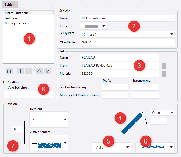Click the Montageteil prefix PL field
This screenshot has width=181, height=157.
[x=115, y=95]
